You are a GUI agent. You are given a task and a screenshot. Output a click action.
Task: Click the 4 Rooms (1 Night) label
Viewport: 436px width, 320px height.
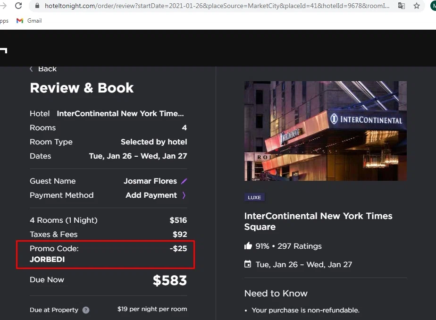tap(64, 220)
